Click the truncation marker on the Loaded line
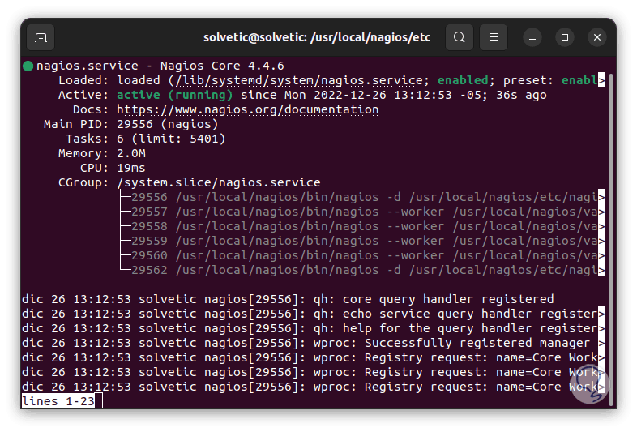The width and height of the screenshot is (637, 432). tap(601, 80)
